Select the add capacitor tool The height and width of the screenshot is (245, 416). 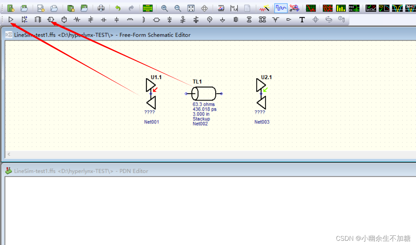point(103,20)
